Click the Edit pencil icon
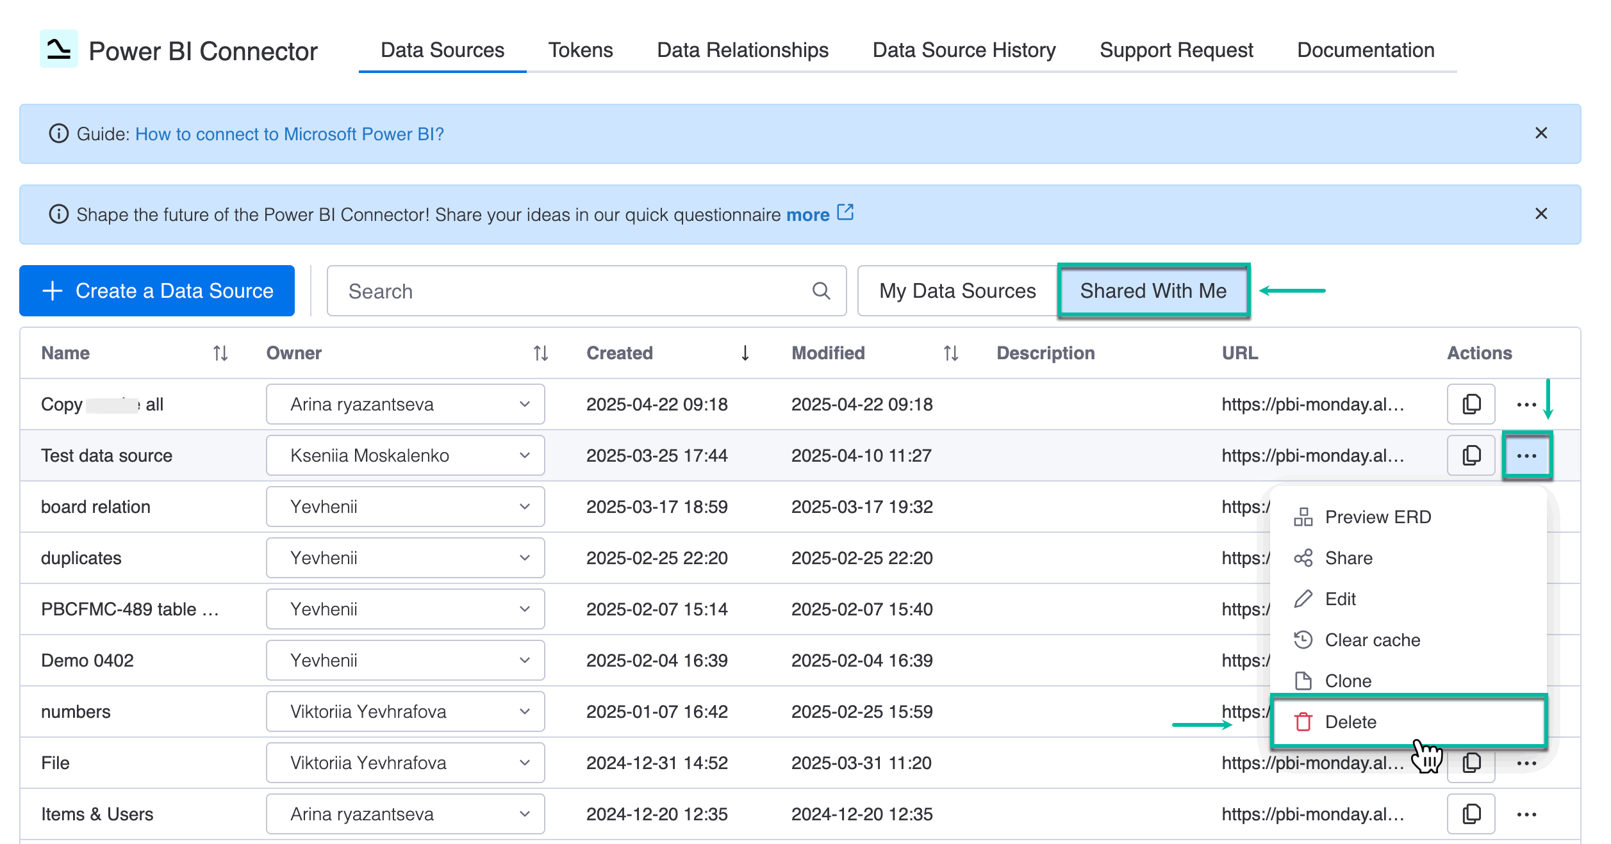 point(1304,599)
